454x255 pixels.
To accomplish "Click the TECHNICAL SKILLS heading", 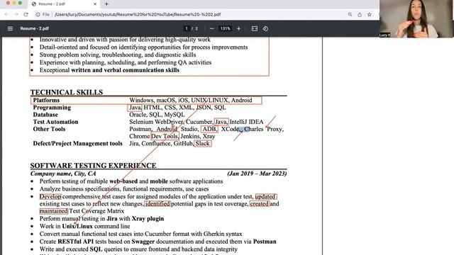I will pos(67,92).
